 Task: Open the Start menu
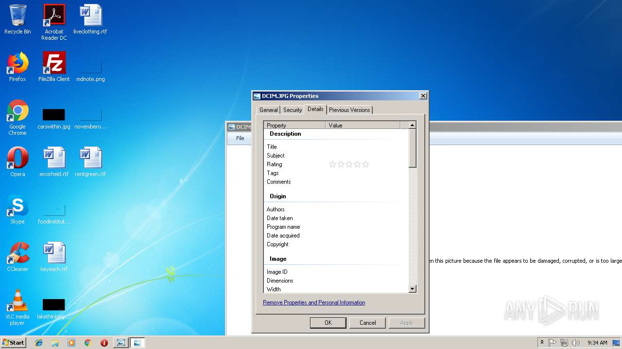pyautogui.click(x=13, y=343)
